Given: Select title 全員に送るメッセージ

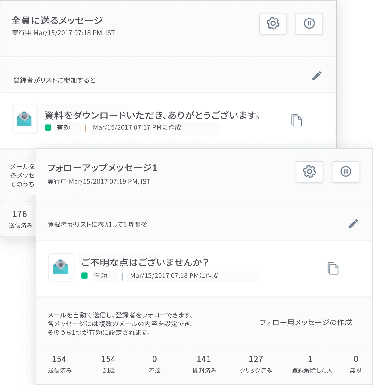Looking at the screenshot, I should [57, 20].
